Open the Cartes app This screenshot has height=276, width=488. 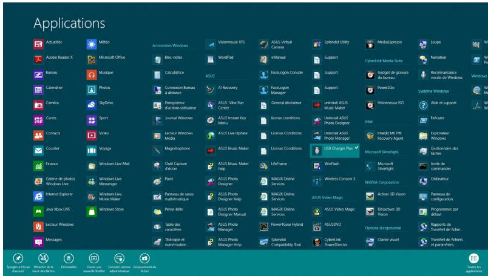click(x=46, y=120)
